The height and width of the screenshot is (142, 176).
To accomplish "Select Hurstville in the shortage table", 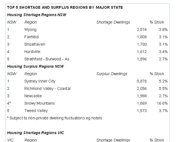I will tap(32, 52).
